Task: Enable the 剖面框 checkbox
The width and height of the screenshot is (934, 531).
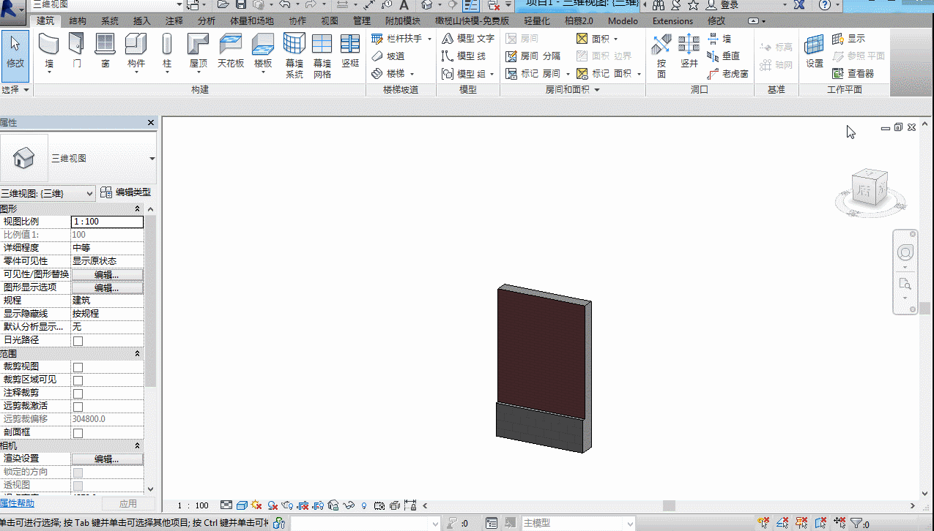Action: pyautogui.click(x=78, y=433)
